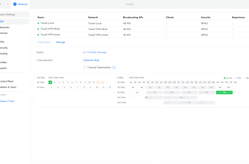The height and width of the screenshot is (164, 249).
Task: Open the Travel-VPN-Work WiFi entry
Action: click(x=50, y=29)
